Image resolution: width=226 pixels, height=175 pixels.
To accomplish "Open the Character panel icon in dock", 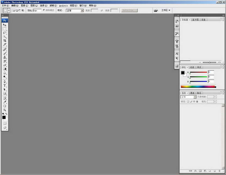I will (x=177, y=54).
